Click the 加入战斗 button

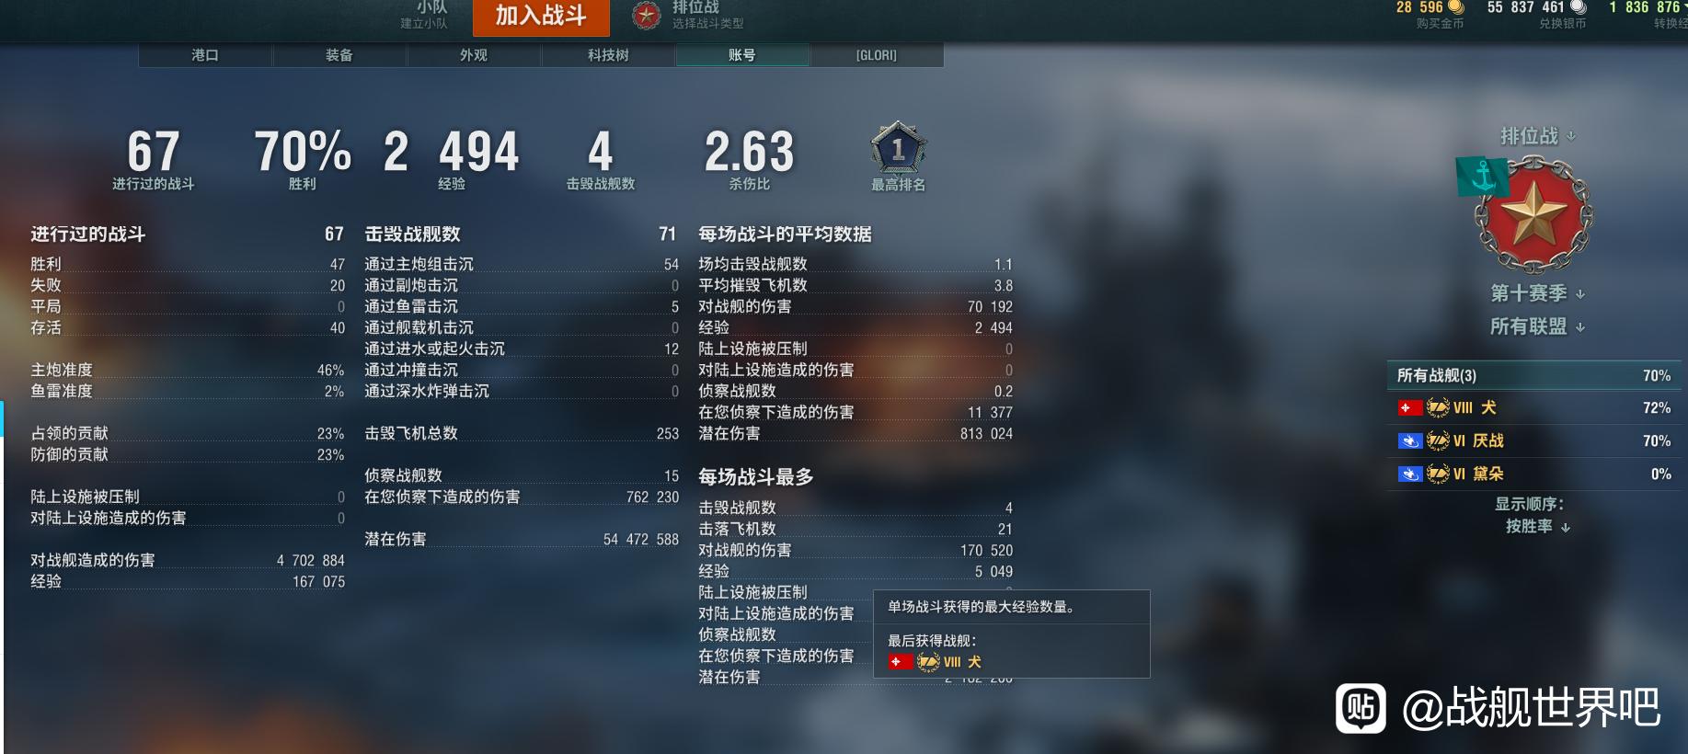[541, 17]
